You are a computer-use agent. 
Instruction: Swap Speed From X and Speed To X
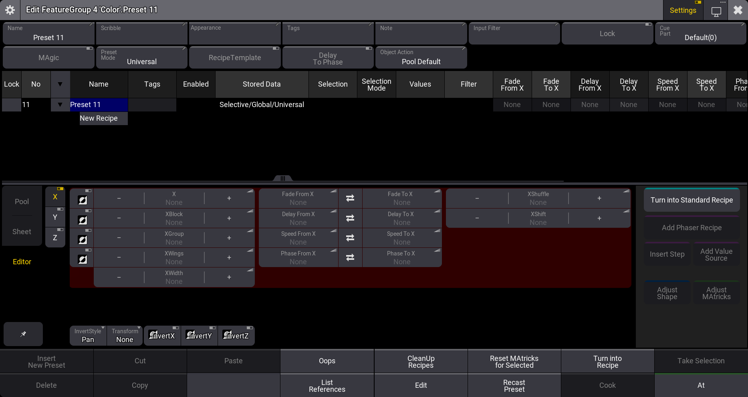pos(350,238)
